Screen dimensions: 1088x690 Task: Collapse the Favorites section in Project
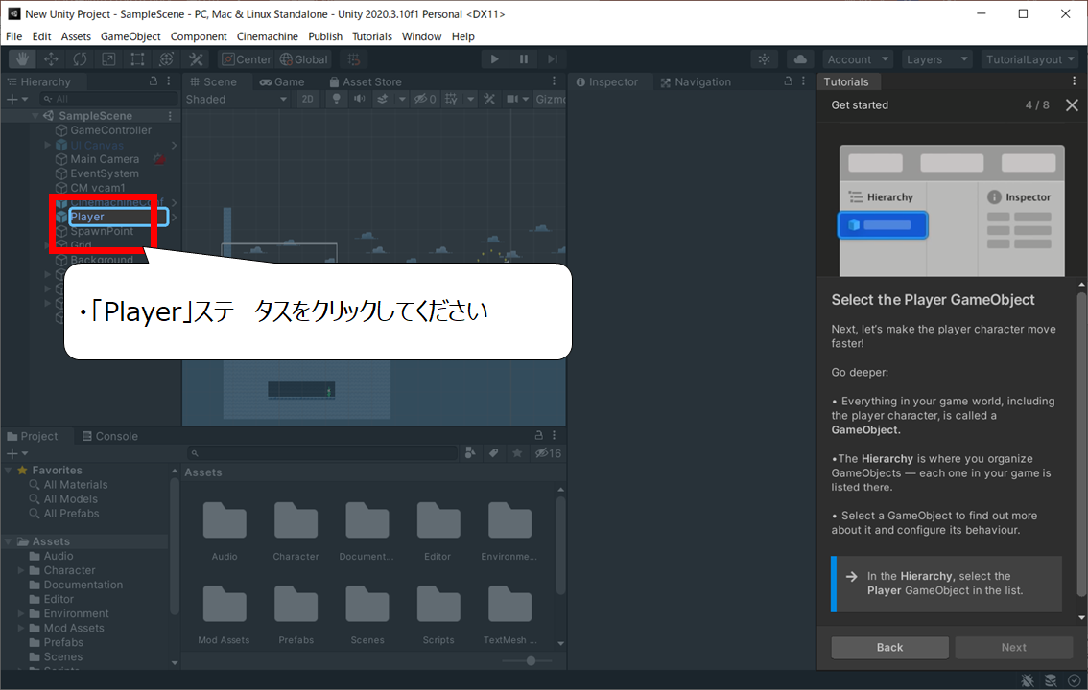tap(9, 471)
